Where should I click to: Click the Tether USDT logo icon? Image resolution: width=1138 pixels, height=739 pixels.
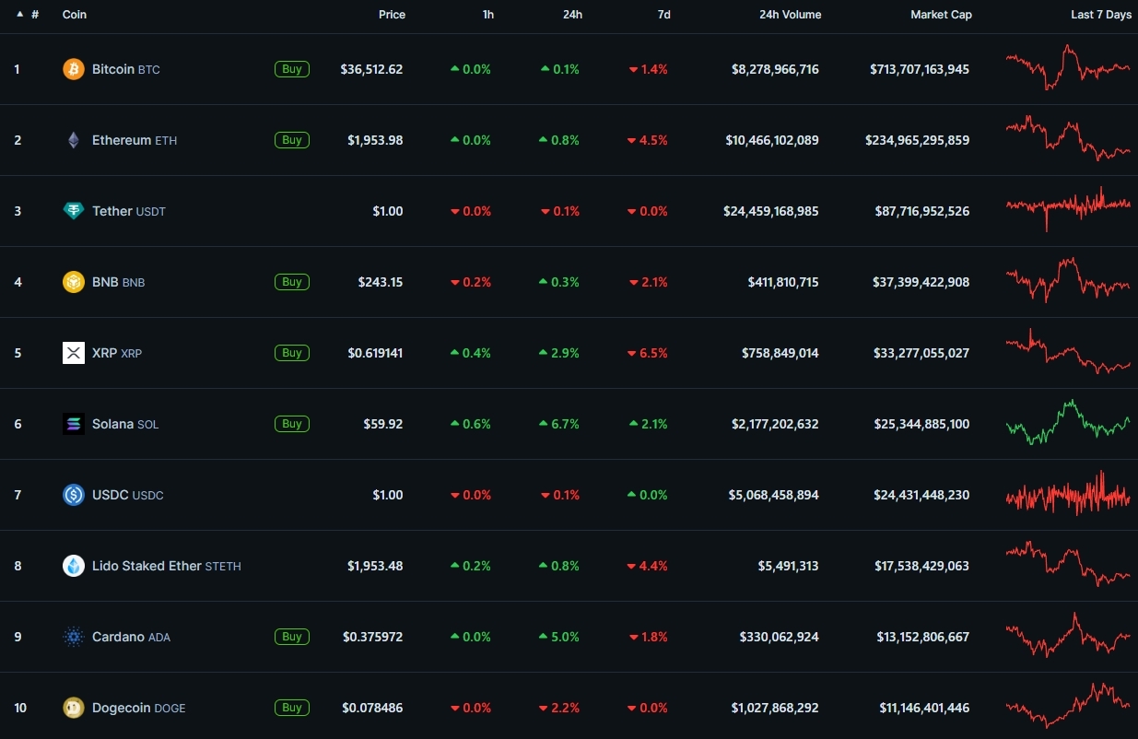click(x=74, y=211)
